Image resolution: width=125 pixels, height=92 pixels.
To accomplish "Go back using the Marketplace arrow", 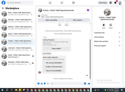I will coord(3,8).
